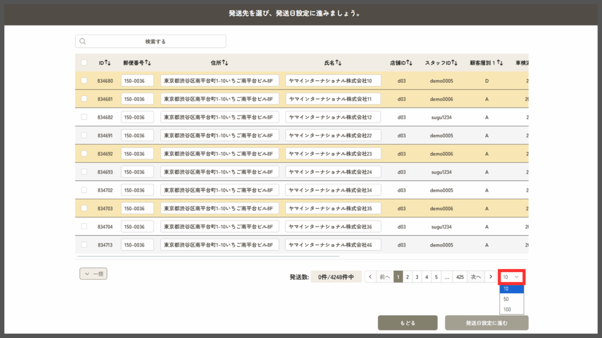Open the 一括 bulk dropdown
Viewport: 602px width, 338px height.
(x=93, y=274)
